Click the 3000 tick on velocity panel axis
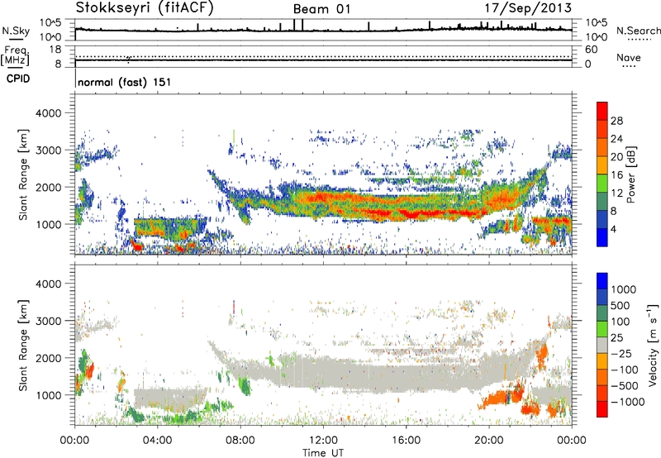Screen dimensions: 661x458 tap(49, 321)
